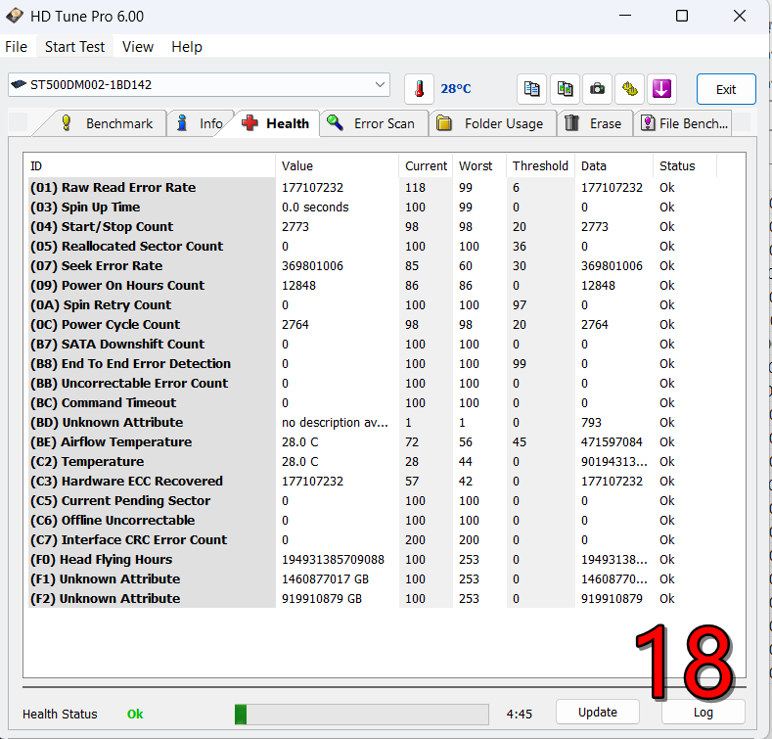The height and width of the screenshot is (739, 772).
Task: Click the purple down-arrow icon
Action: [662, 89]
